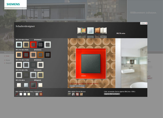Choose the silver aluminium rocker
This screenshot has height=118, width=163.
tap(26, 85)
